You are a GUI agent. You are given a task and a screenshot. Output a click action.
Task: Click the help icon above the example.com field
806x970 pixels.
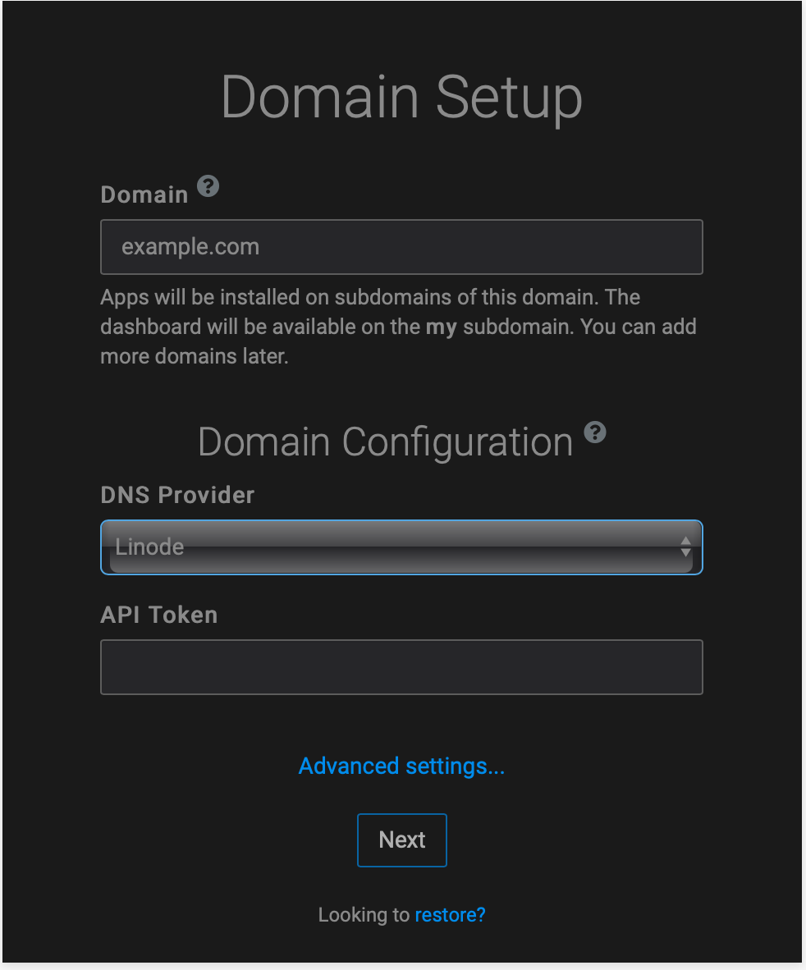(x=208, y=186)
